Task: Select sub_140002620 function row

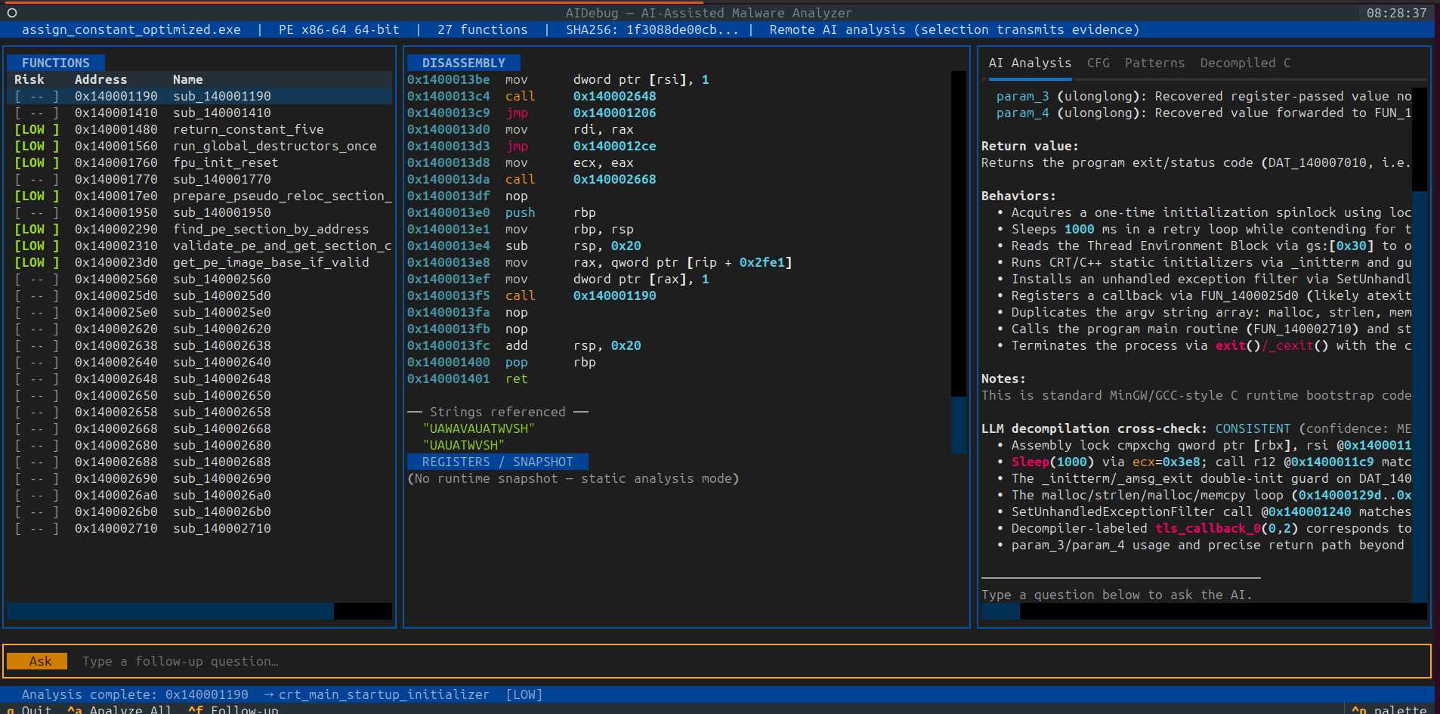Action: pyautogui.click(x=199, y=329)
